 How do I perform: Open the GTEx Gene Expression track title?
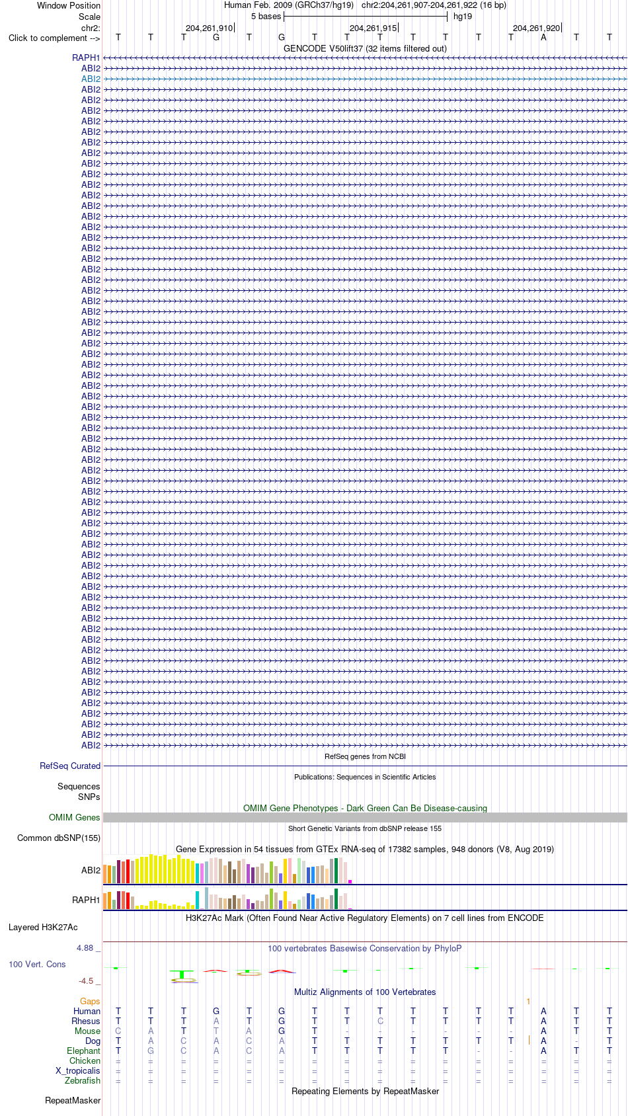point(365,849)
